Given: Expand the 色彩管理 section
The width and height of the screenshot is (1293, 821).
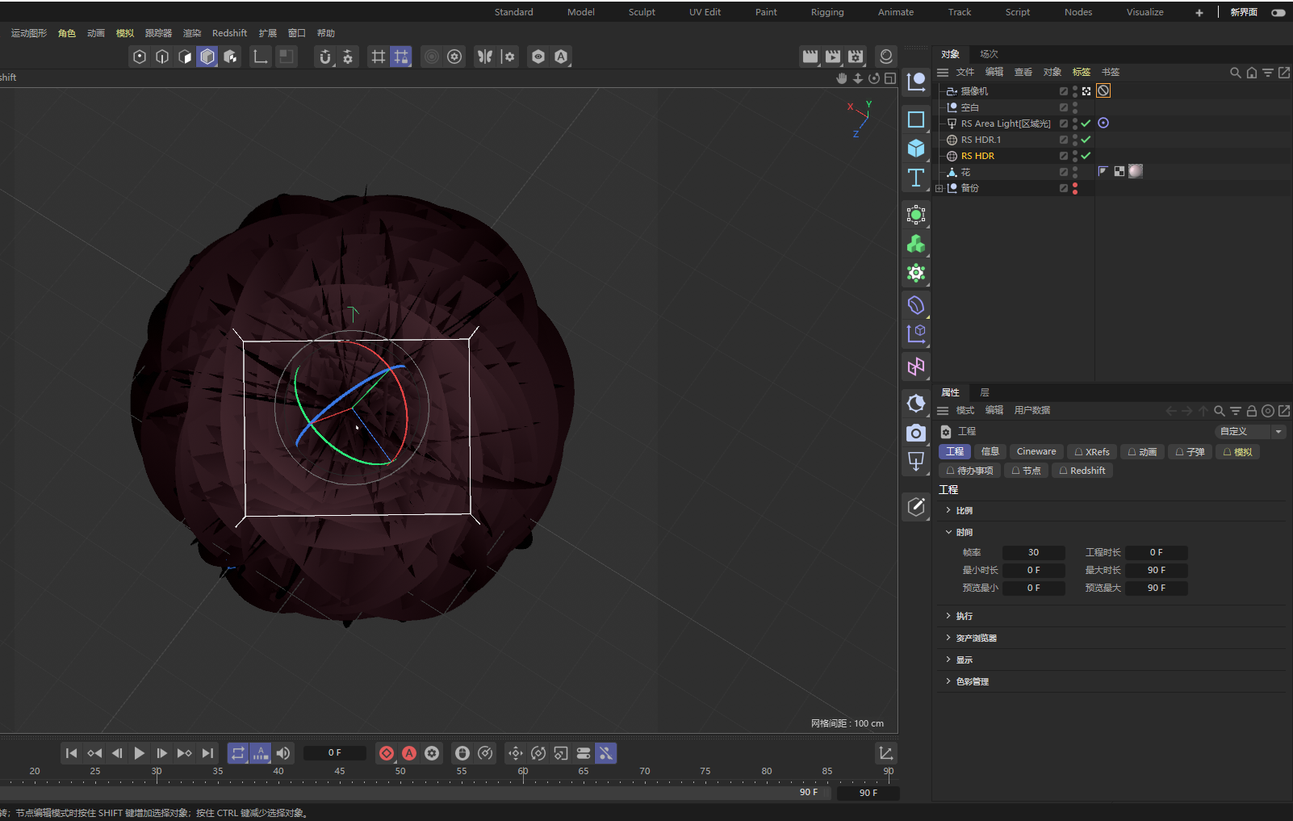Looking at the screenshot, I should pyautogui.click(x=948, y=681).
